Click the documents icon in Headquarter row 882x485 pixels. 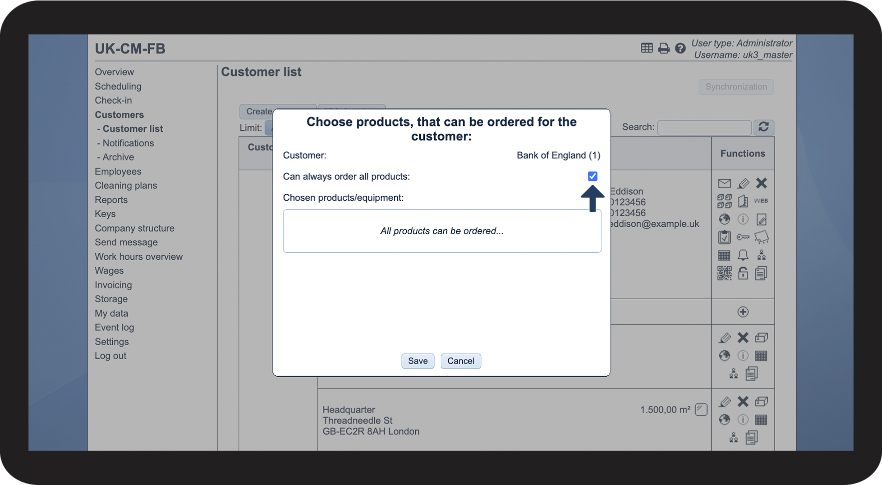click(752, 438)
